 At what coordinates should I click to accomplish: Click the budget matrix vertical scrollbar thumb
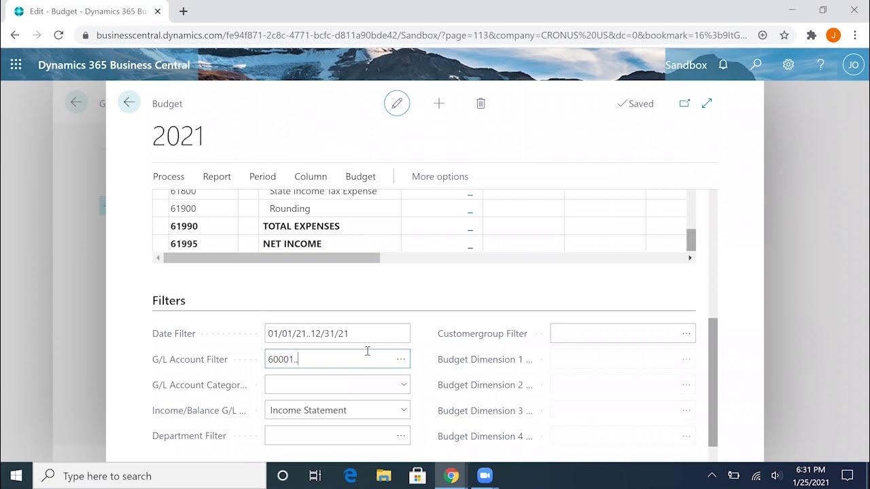[x=691, y=240]
